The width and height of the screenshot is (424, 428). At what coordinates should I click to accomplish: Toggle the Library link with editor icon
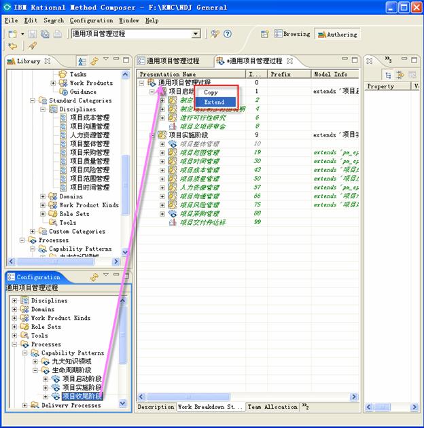(x=94, y=61)
